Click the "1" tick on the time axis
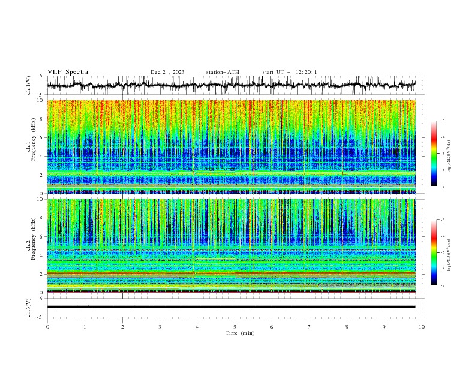The image size is (475, 367). 85,327
